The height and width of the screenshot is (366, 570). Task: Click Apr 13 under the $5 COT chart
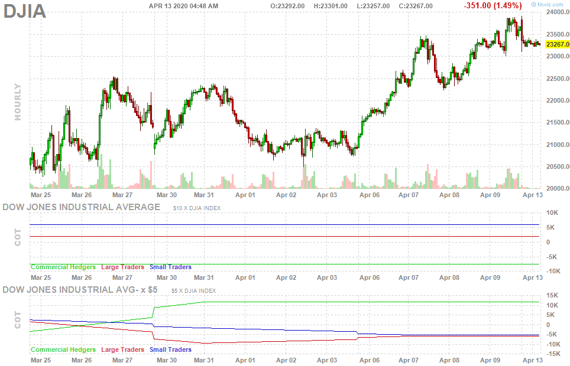coord(533,360)
